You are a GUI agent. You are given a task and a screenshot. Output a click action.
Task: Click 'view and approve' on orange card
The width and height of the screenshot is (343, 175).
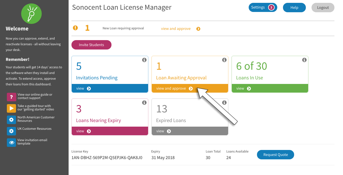point(190,88)
